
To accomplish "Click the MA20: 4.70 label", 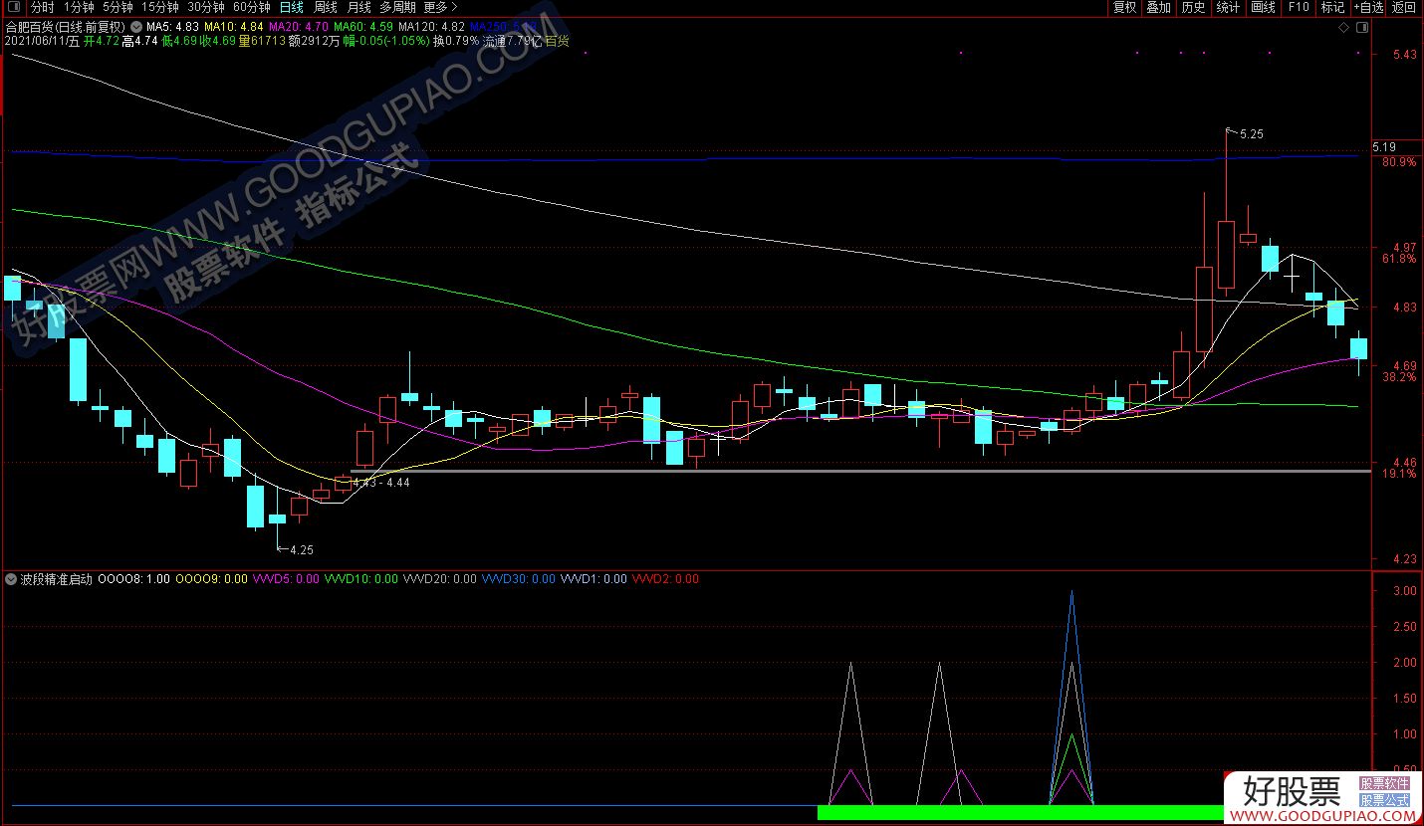I will pos(299,26).
